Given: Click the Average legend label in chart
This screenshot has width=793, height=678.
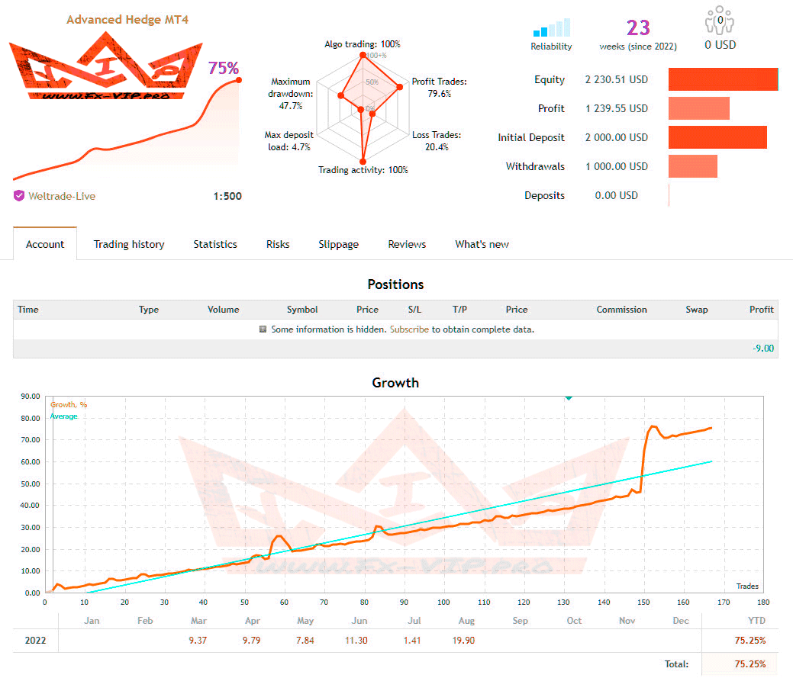Looking at the screenshot, I should coord(64,416).
